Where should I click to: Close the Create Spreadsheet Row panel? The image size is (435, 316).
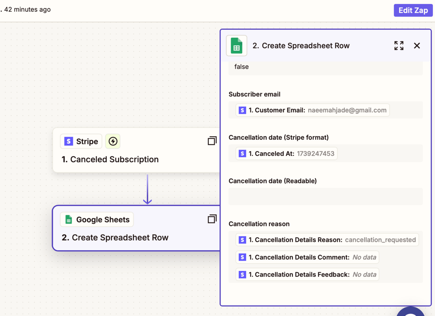417,45
